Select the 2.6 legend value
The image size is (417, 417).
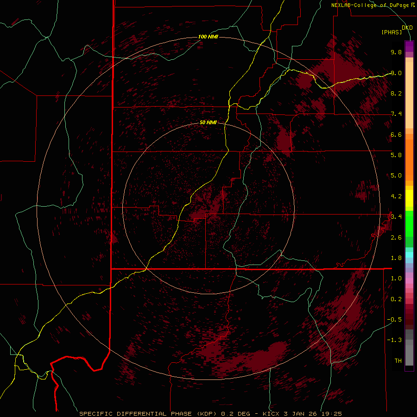point(396,237)
